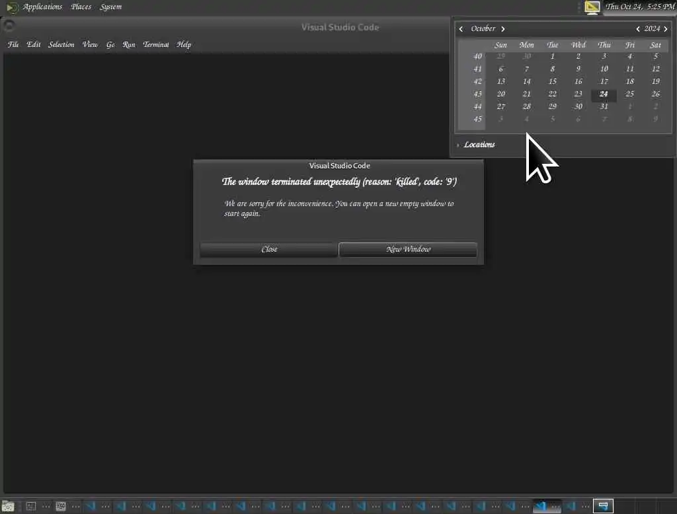
Task: Select October 23 in the calendar
Action: [x=578, y=94]
